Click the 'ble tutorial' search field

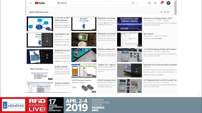pyautogui.click(x=92, y=3)
